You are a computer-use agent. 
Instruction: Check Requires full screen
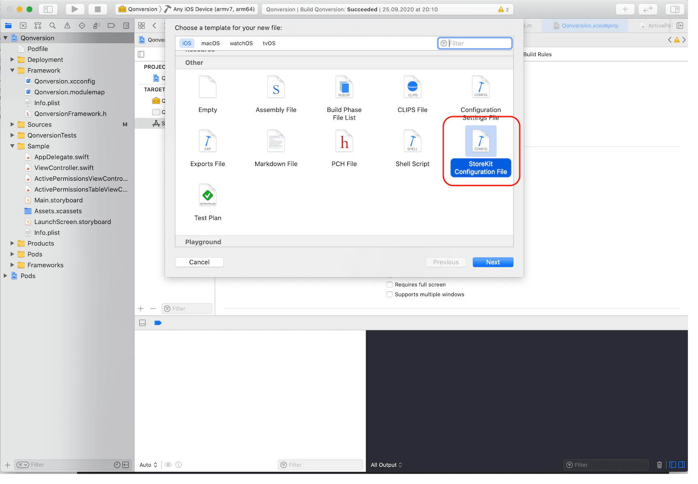[x=389, y=284]
